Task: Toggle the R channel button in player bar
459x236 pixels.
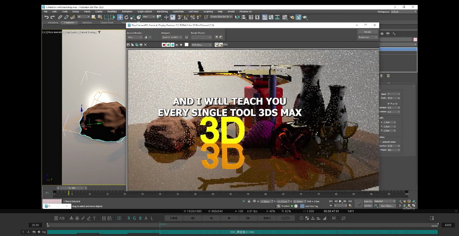Action: (129, 218)
